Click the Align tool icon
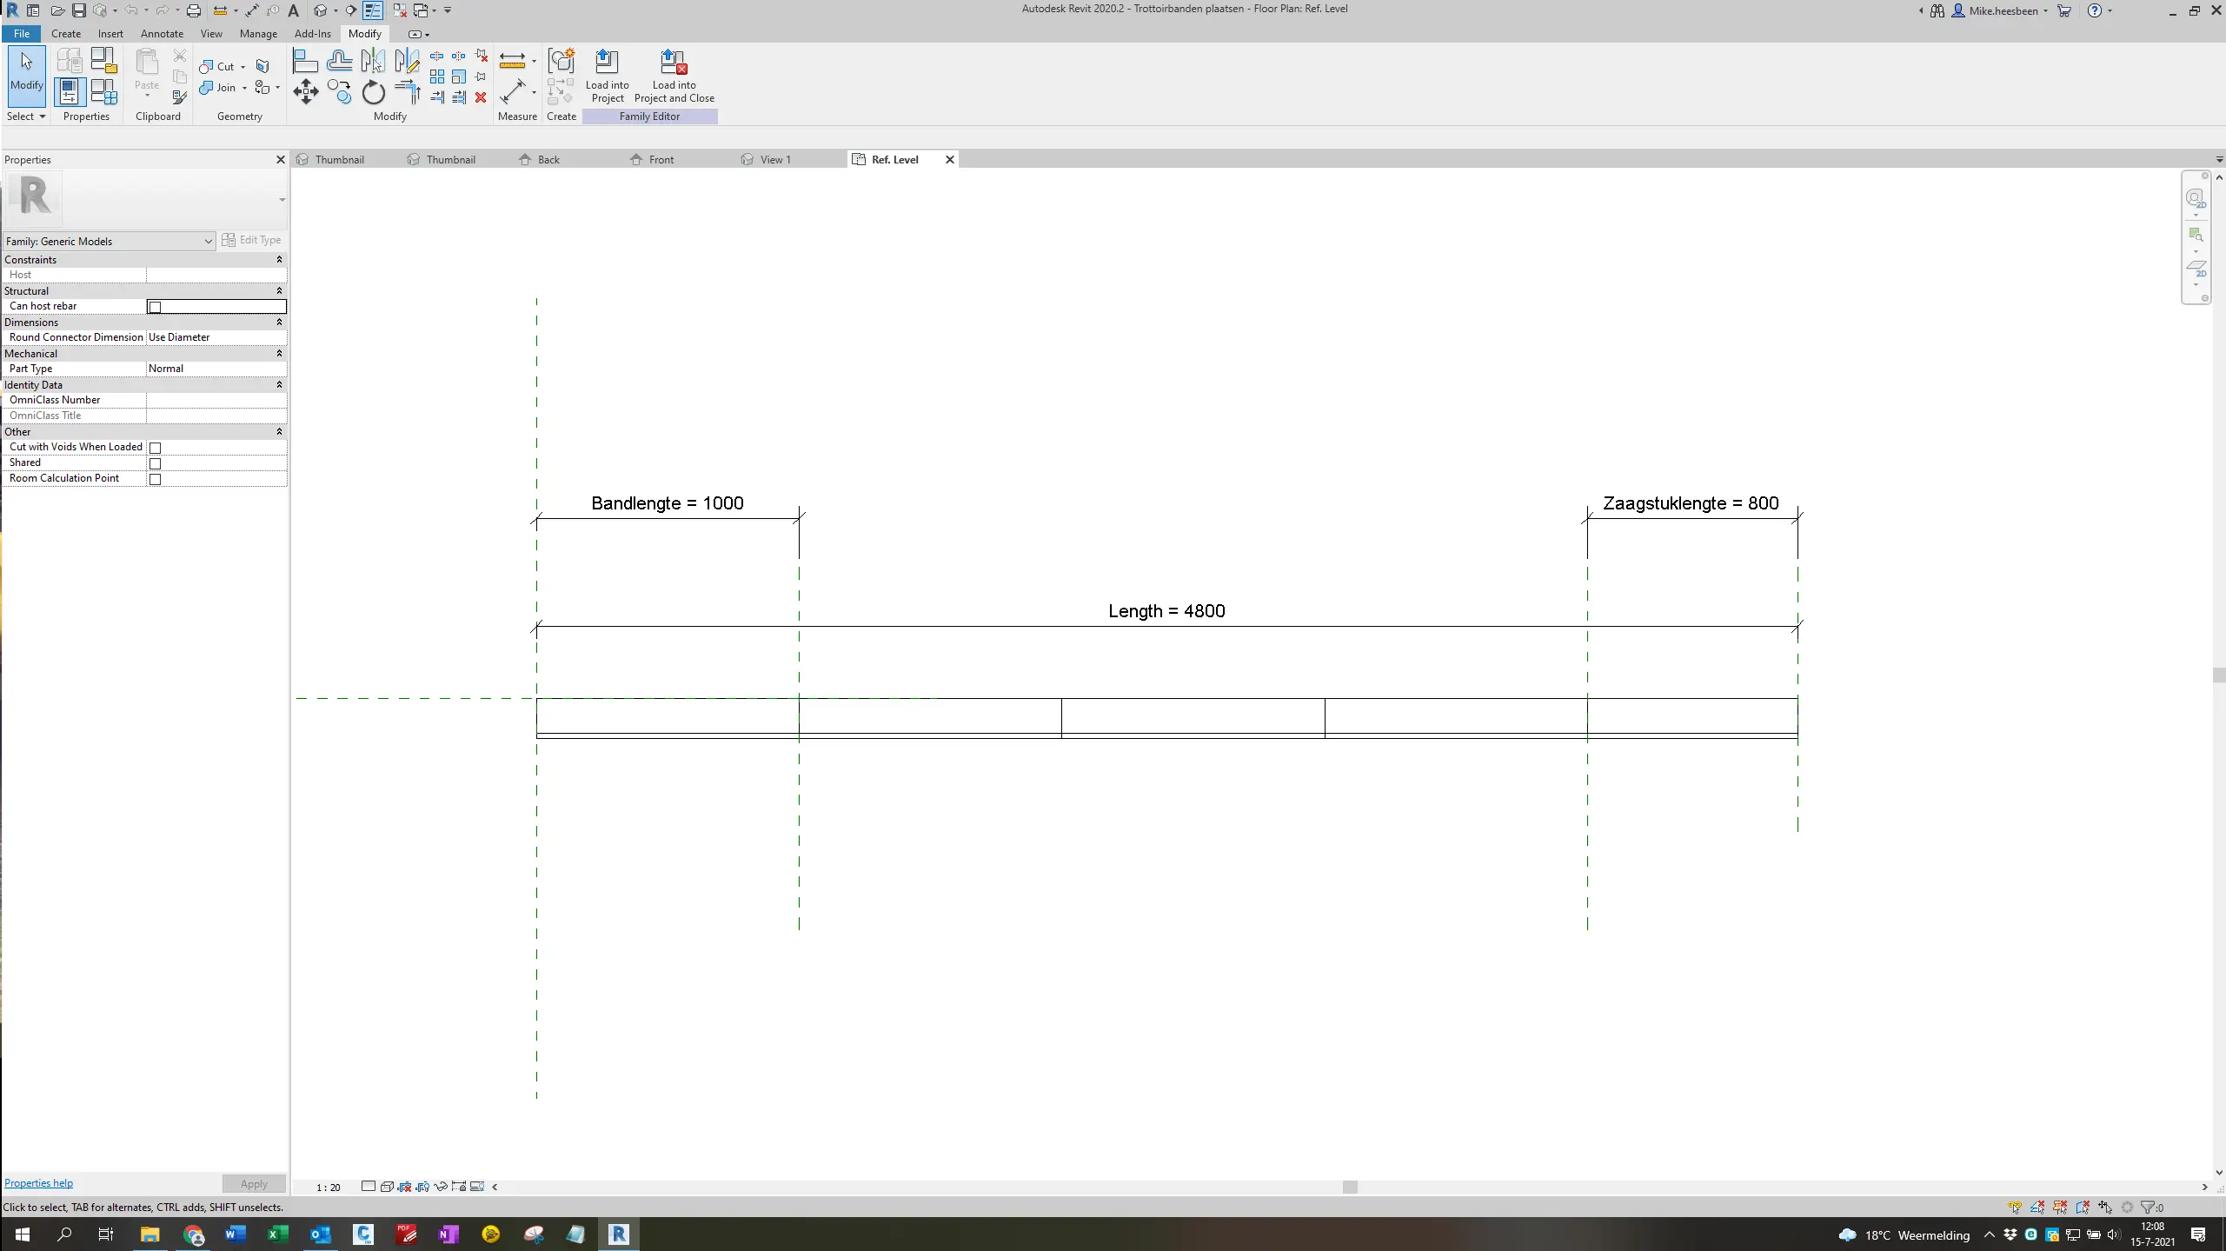 pos(305,61)
